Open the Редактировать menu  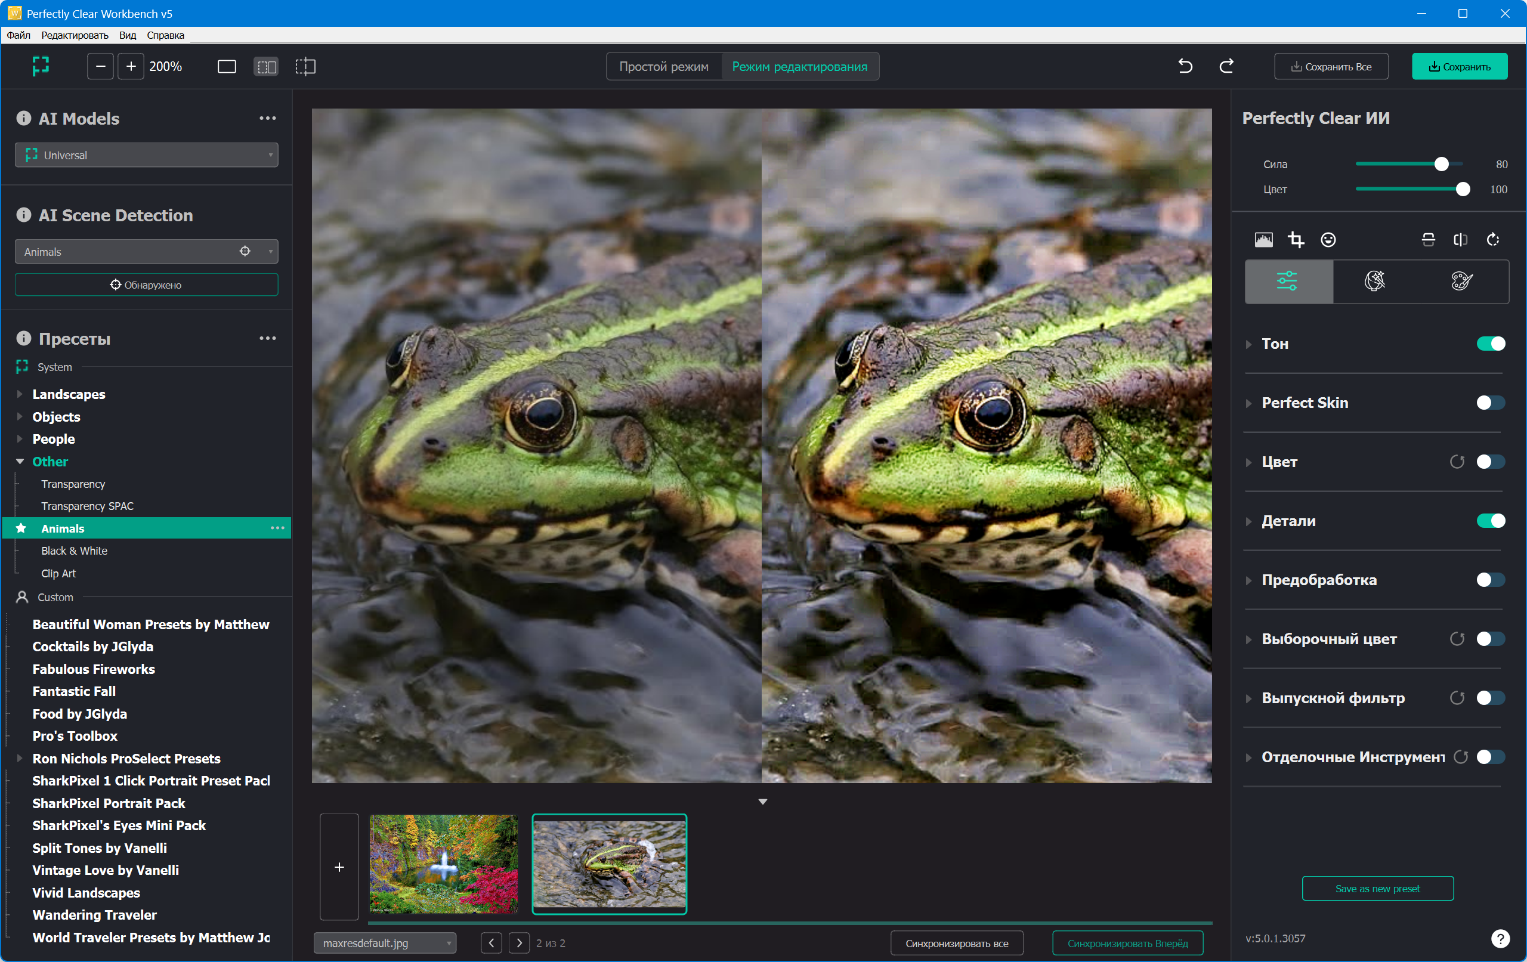click(75, 36)
